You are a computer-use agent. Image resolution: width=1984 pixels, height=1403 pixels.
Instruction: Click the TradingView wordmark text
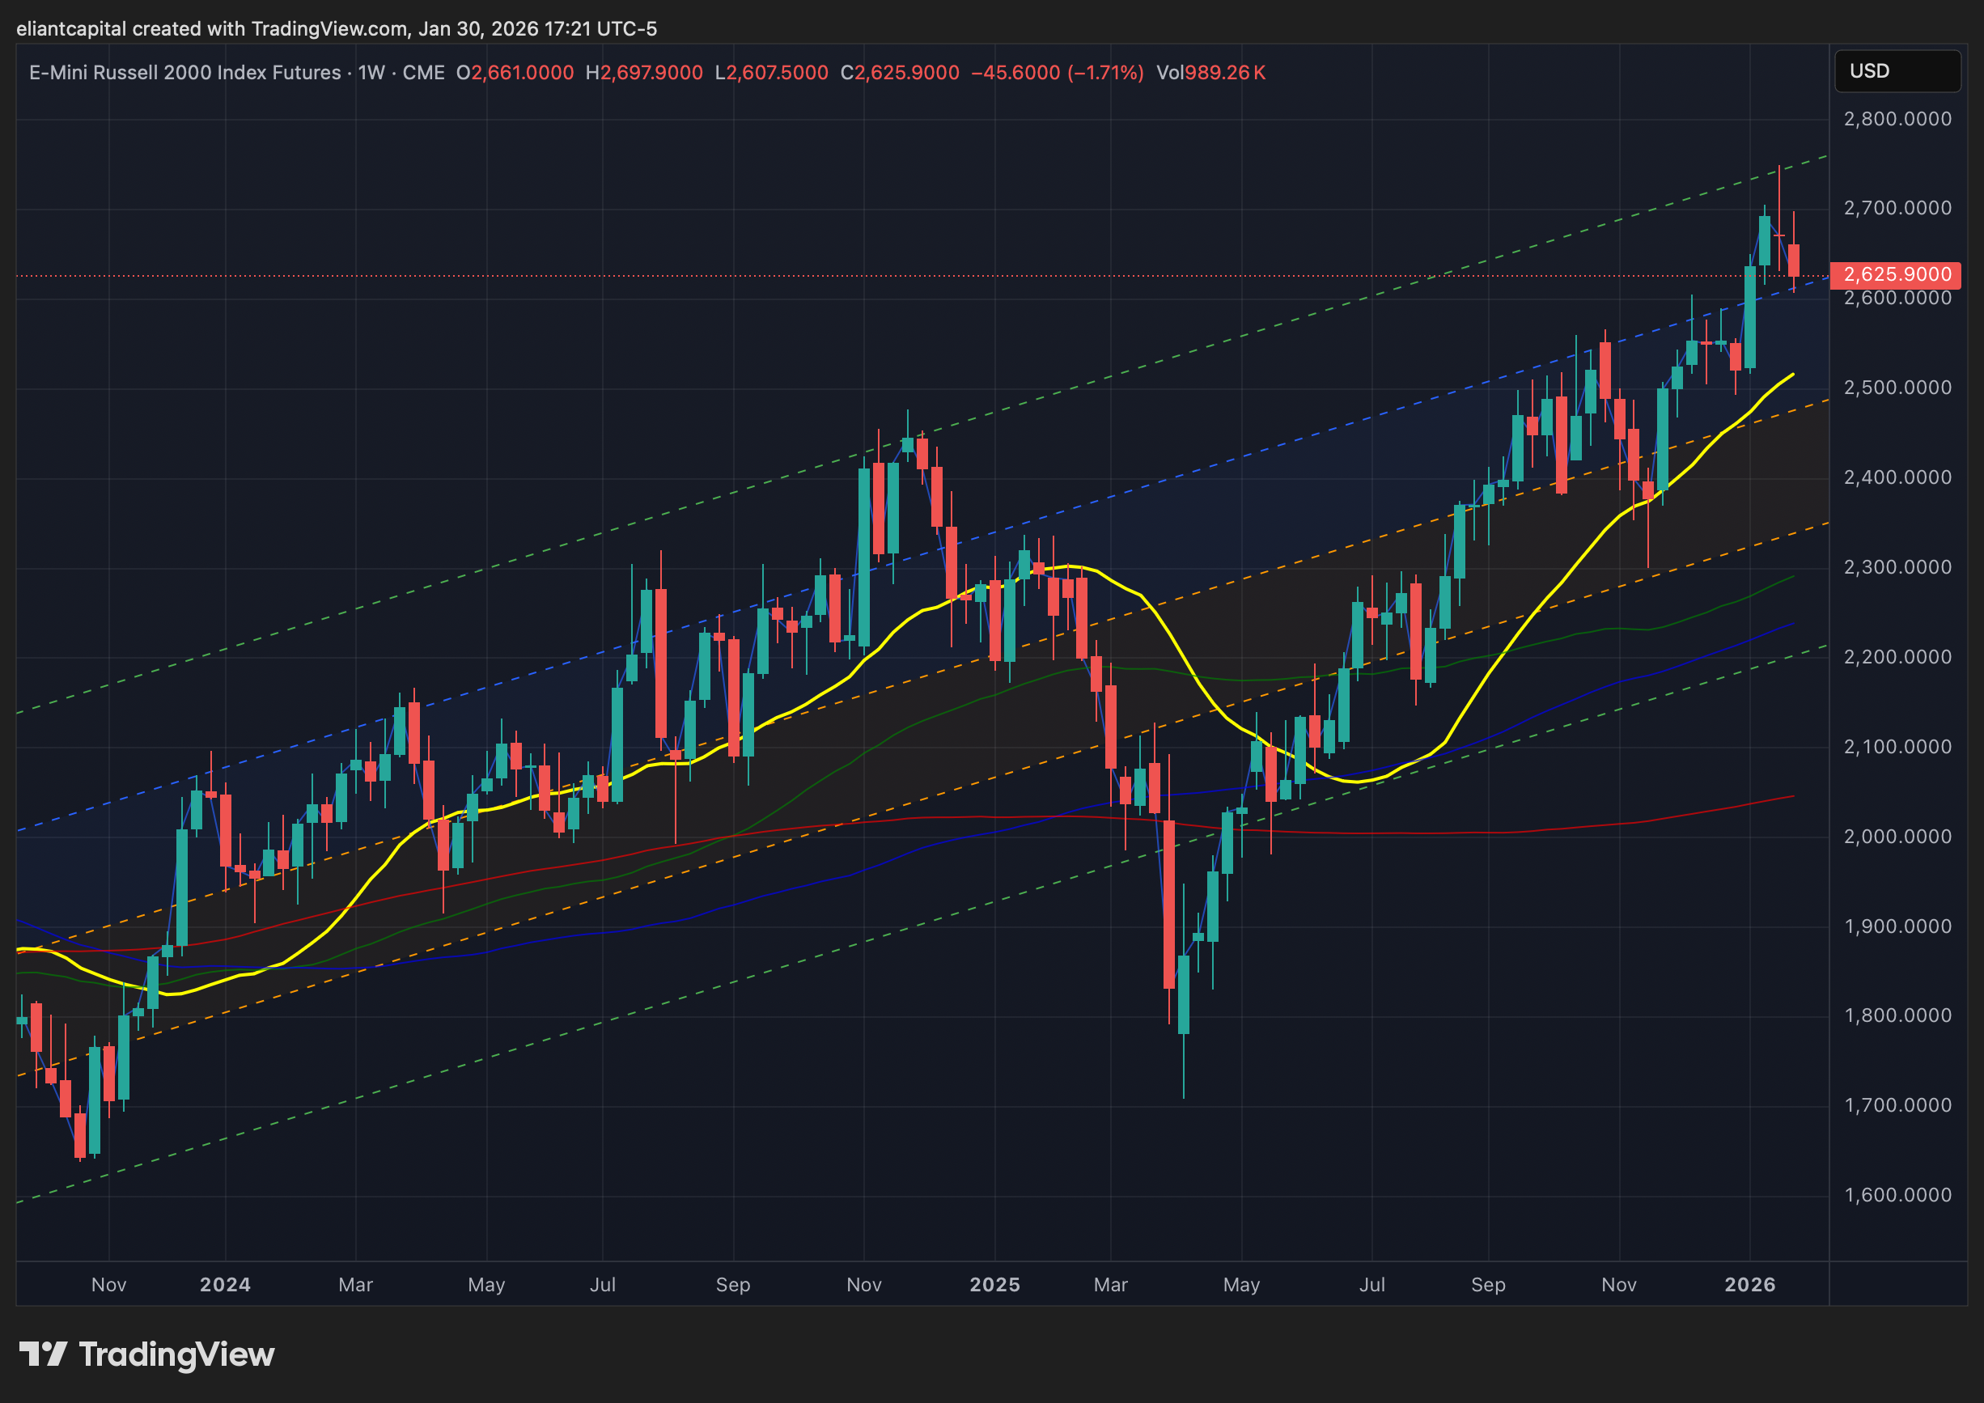(176, 1354)
